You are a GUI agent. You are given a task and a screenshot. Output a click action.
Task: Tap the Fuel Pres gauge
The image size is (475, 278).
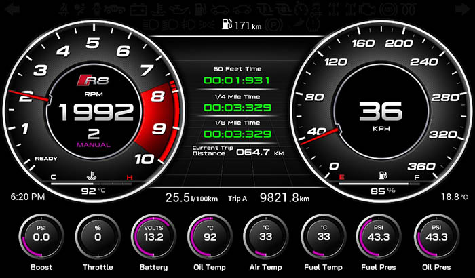pyautogui.click(x=379, y=237)
